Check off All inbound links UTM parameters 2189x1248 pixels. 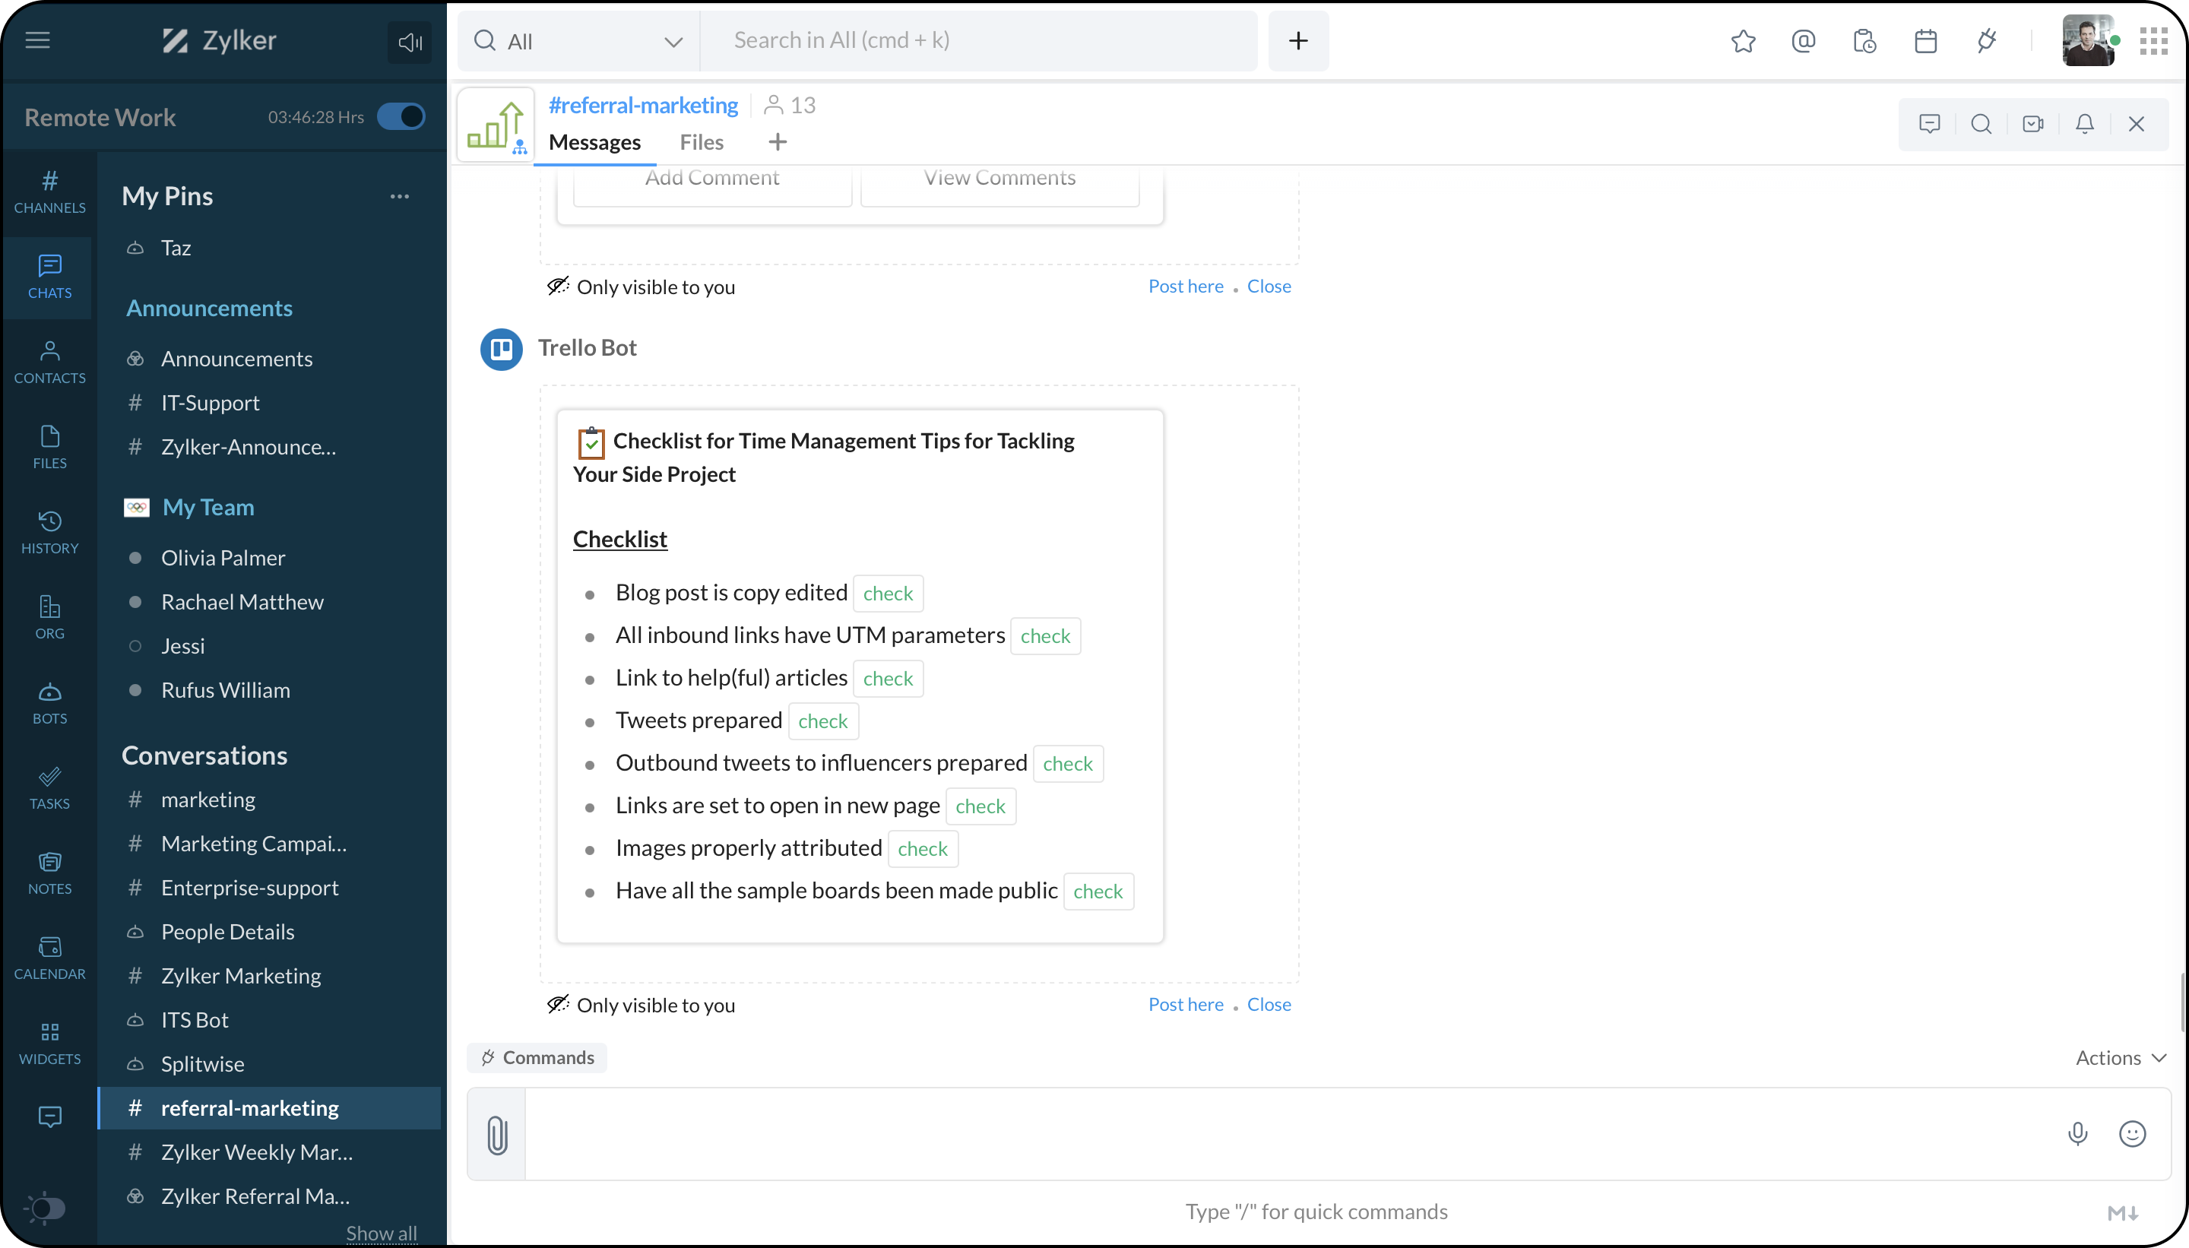coord(1046,636)
